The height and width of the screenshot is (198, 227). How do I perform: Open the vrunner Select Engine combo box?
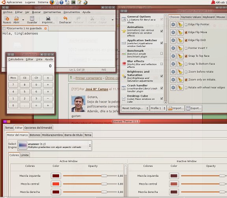click(x=55, y=146)
